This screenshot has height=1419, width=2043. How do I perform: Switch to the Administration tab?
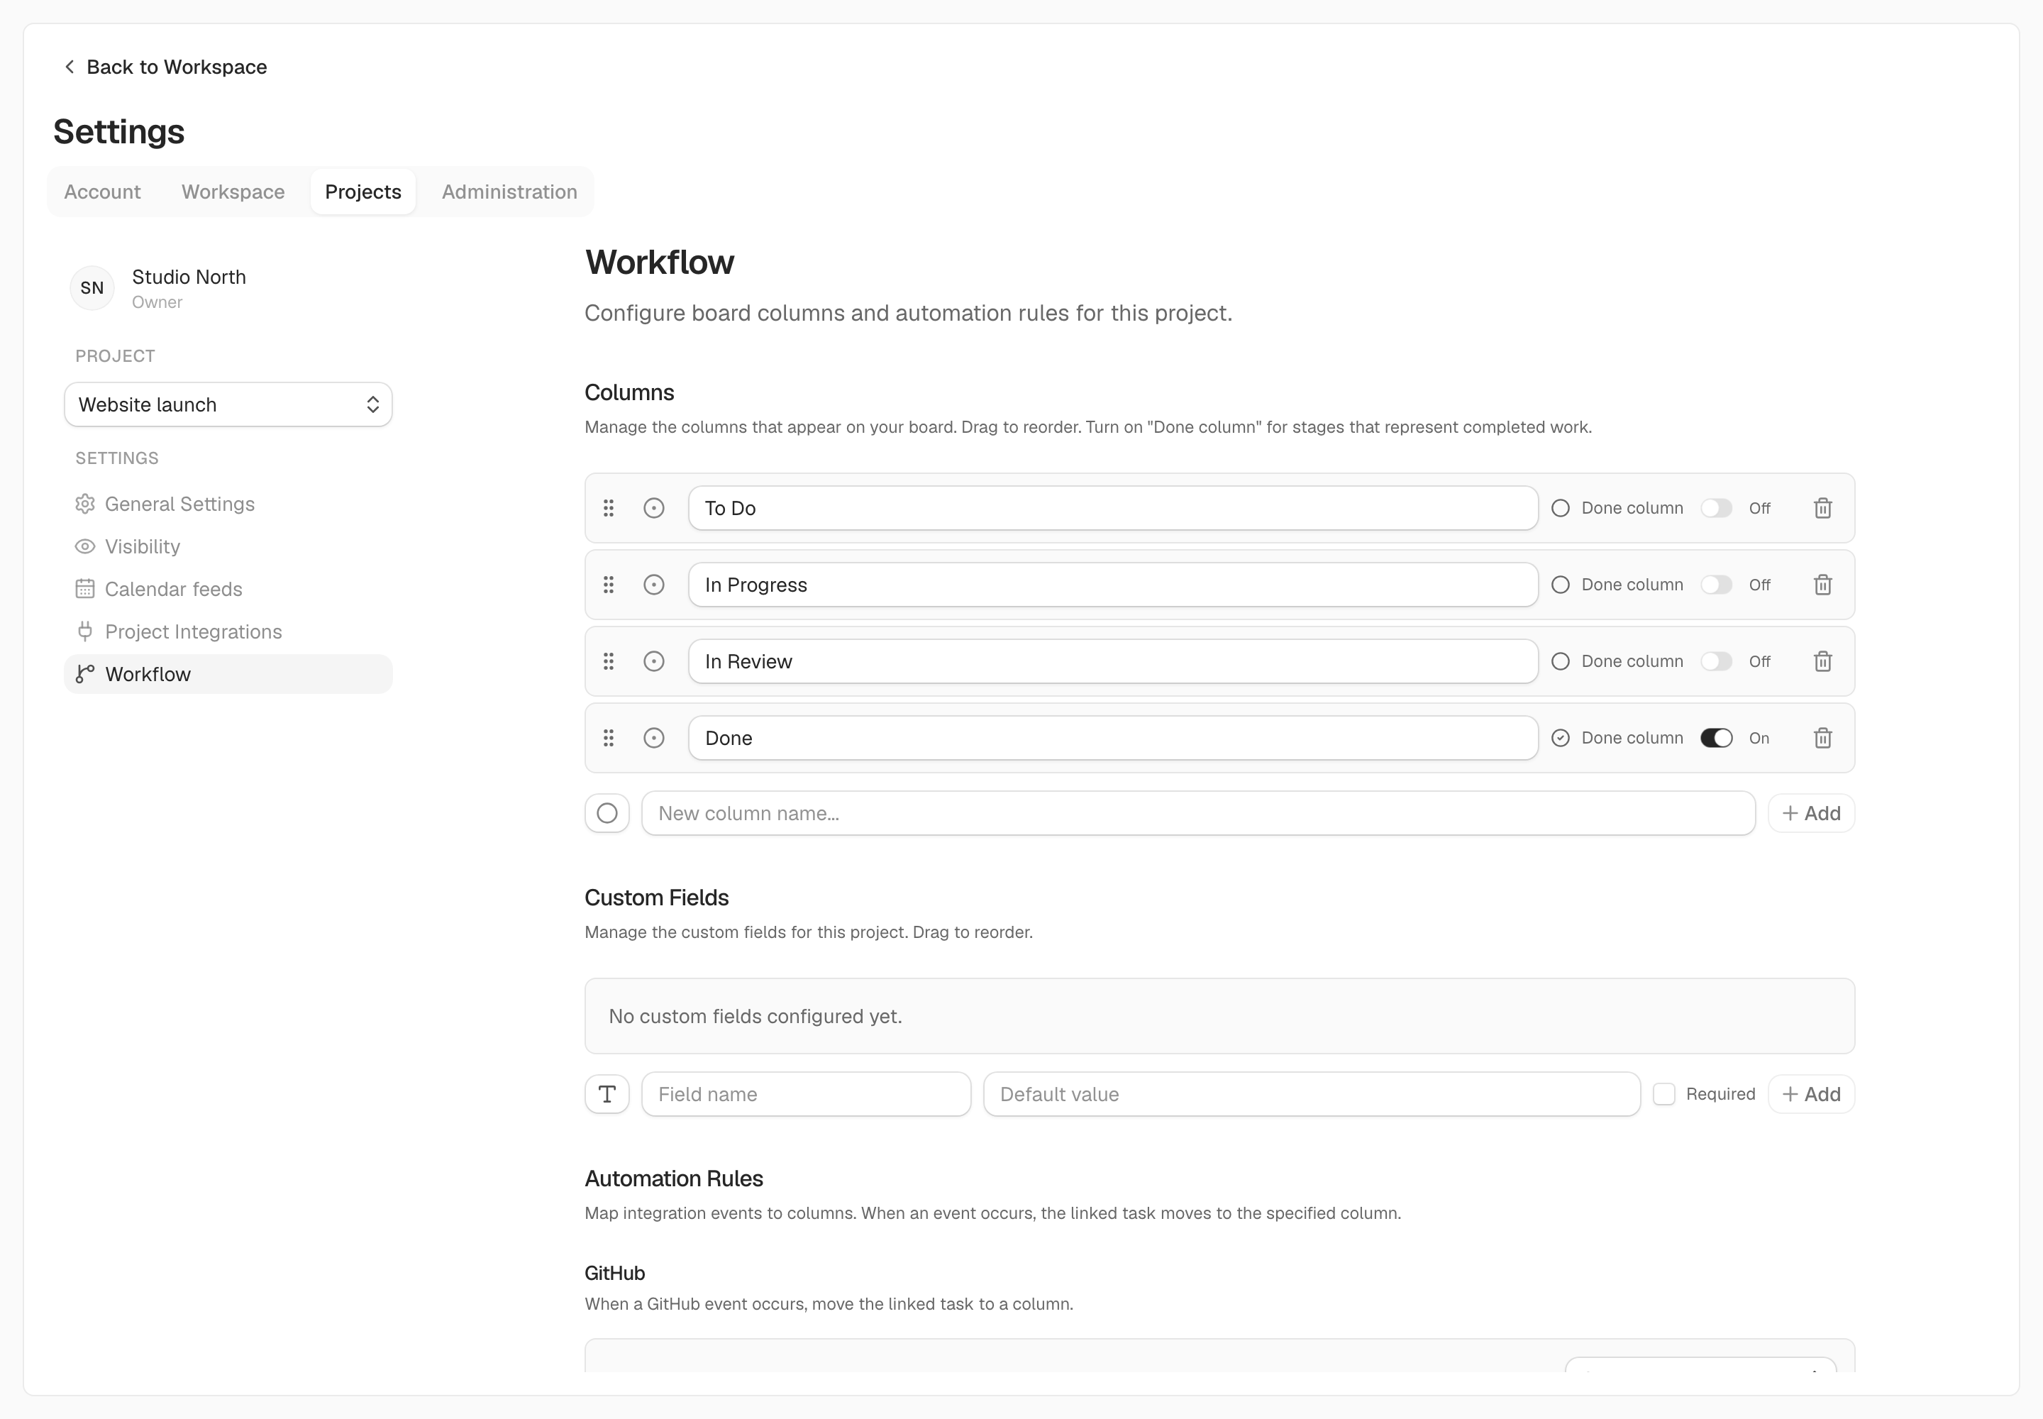tap(509, 191)
